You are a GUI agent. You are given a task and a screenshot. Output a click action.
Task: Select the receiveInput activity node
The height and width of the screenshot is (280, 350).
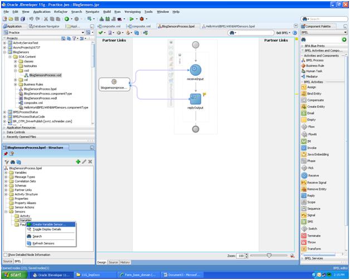click(196, 70)
